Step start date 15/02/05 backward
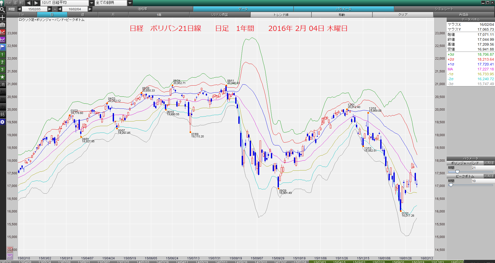 19,9
